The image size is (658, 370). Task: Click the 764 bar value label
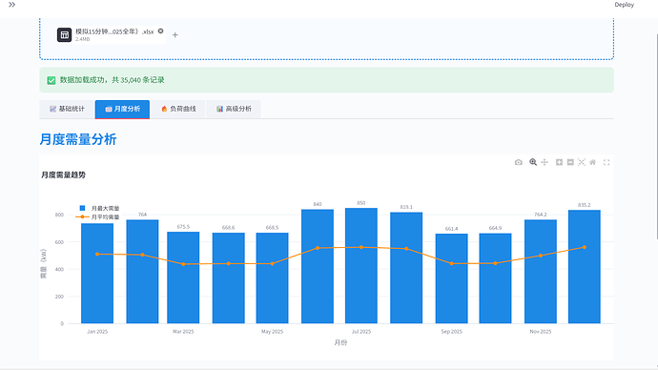point(143,215)
